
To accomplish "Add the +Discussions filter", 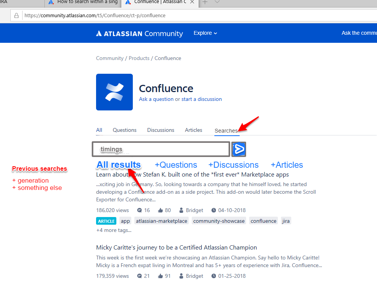I will click(x=233, y=165).
